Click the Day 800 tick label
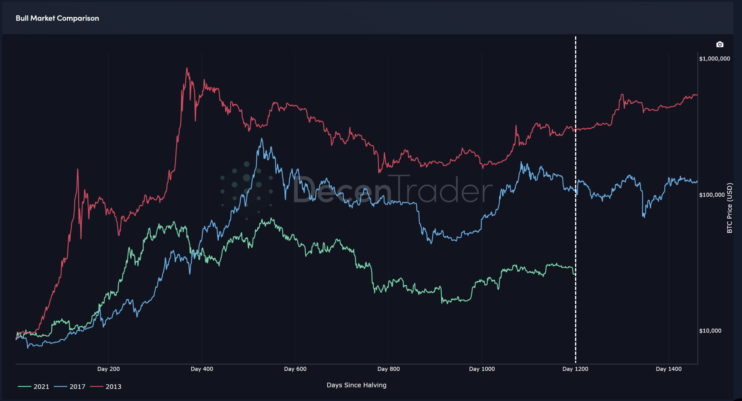Screen dimensions: 742x401 (x=388, y=369)
